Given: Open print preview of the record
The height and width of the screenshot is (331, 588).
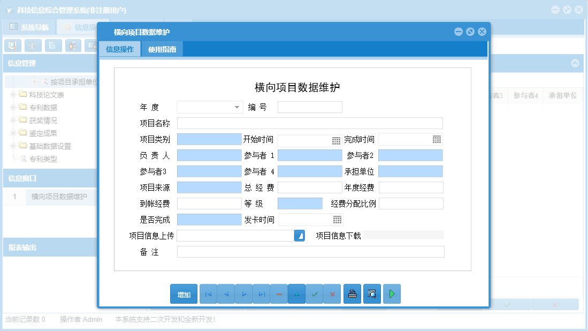Looking at the screenshot, I should [371, 294].
